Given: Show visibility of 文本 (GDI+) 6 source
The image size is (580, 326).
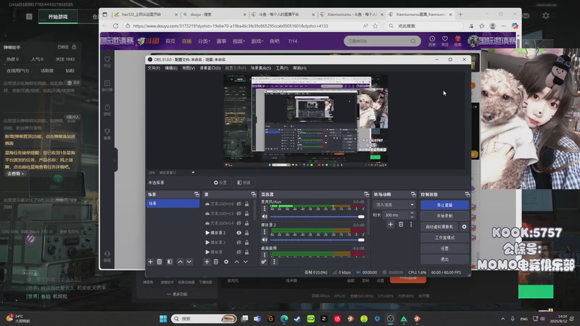Looking at the screenshot, I should (x=239, y=204).
